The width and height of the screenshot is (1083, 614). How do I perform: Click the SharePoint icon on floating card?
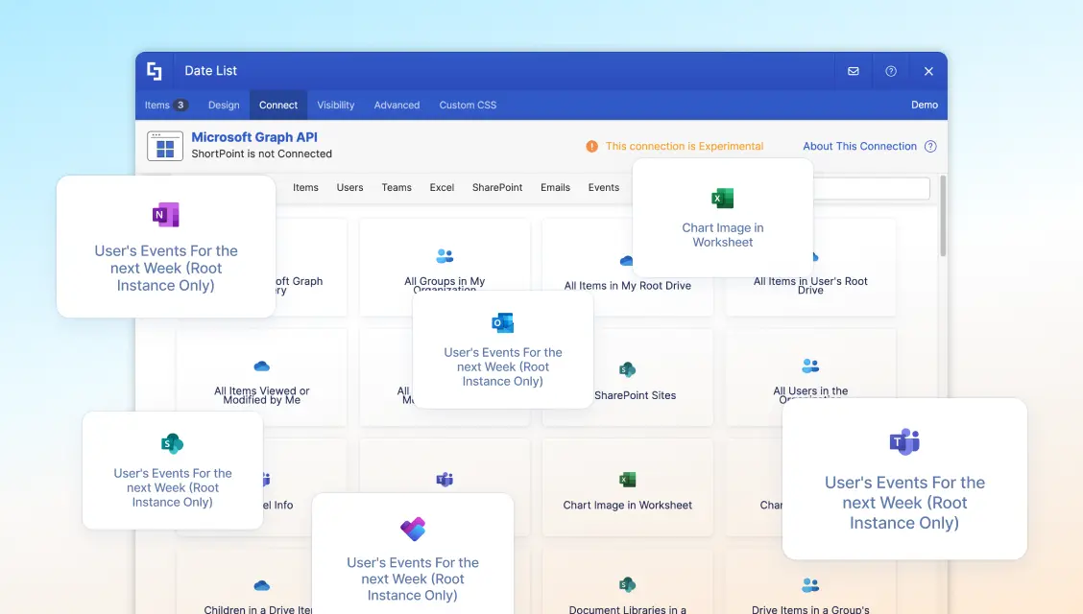172,443
